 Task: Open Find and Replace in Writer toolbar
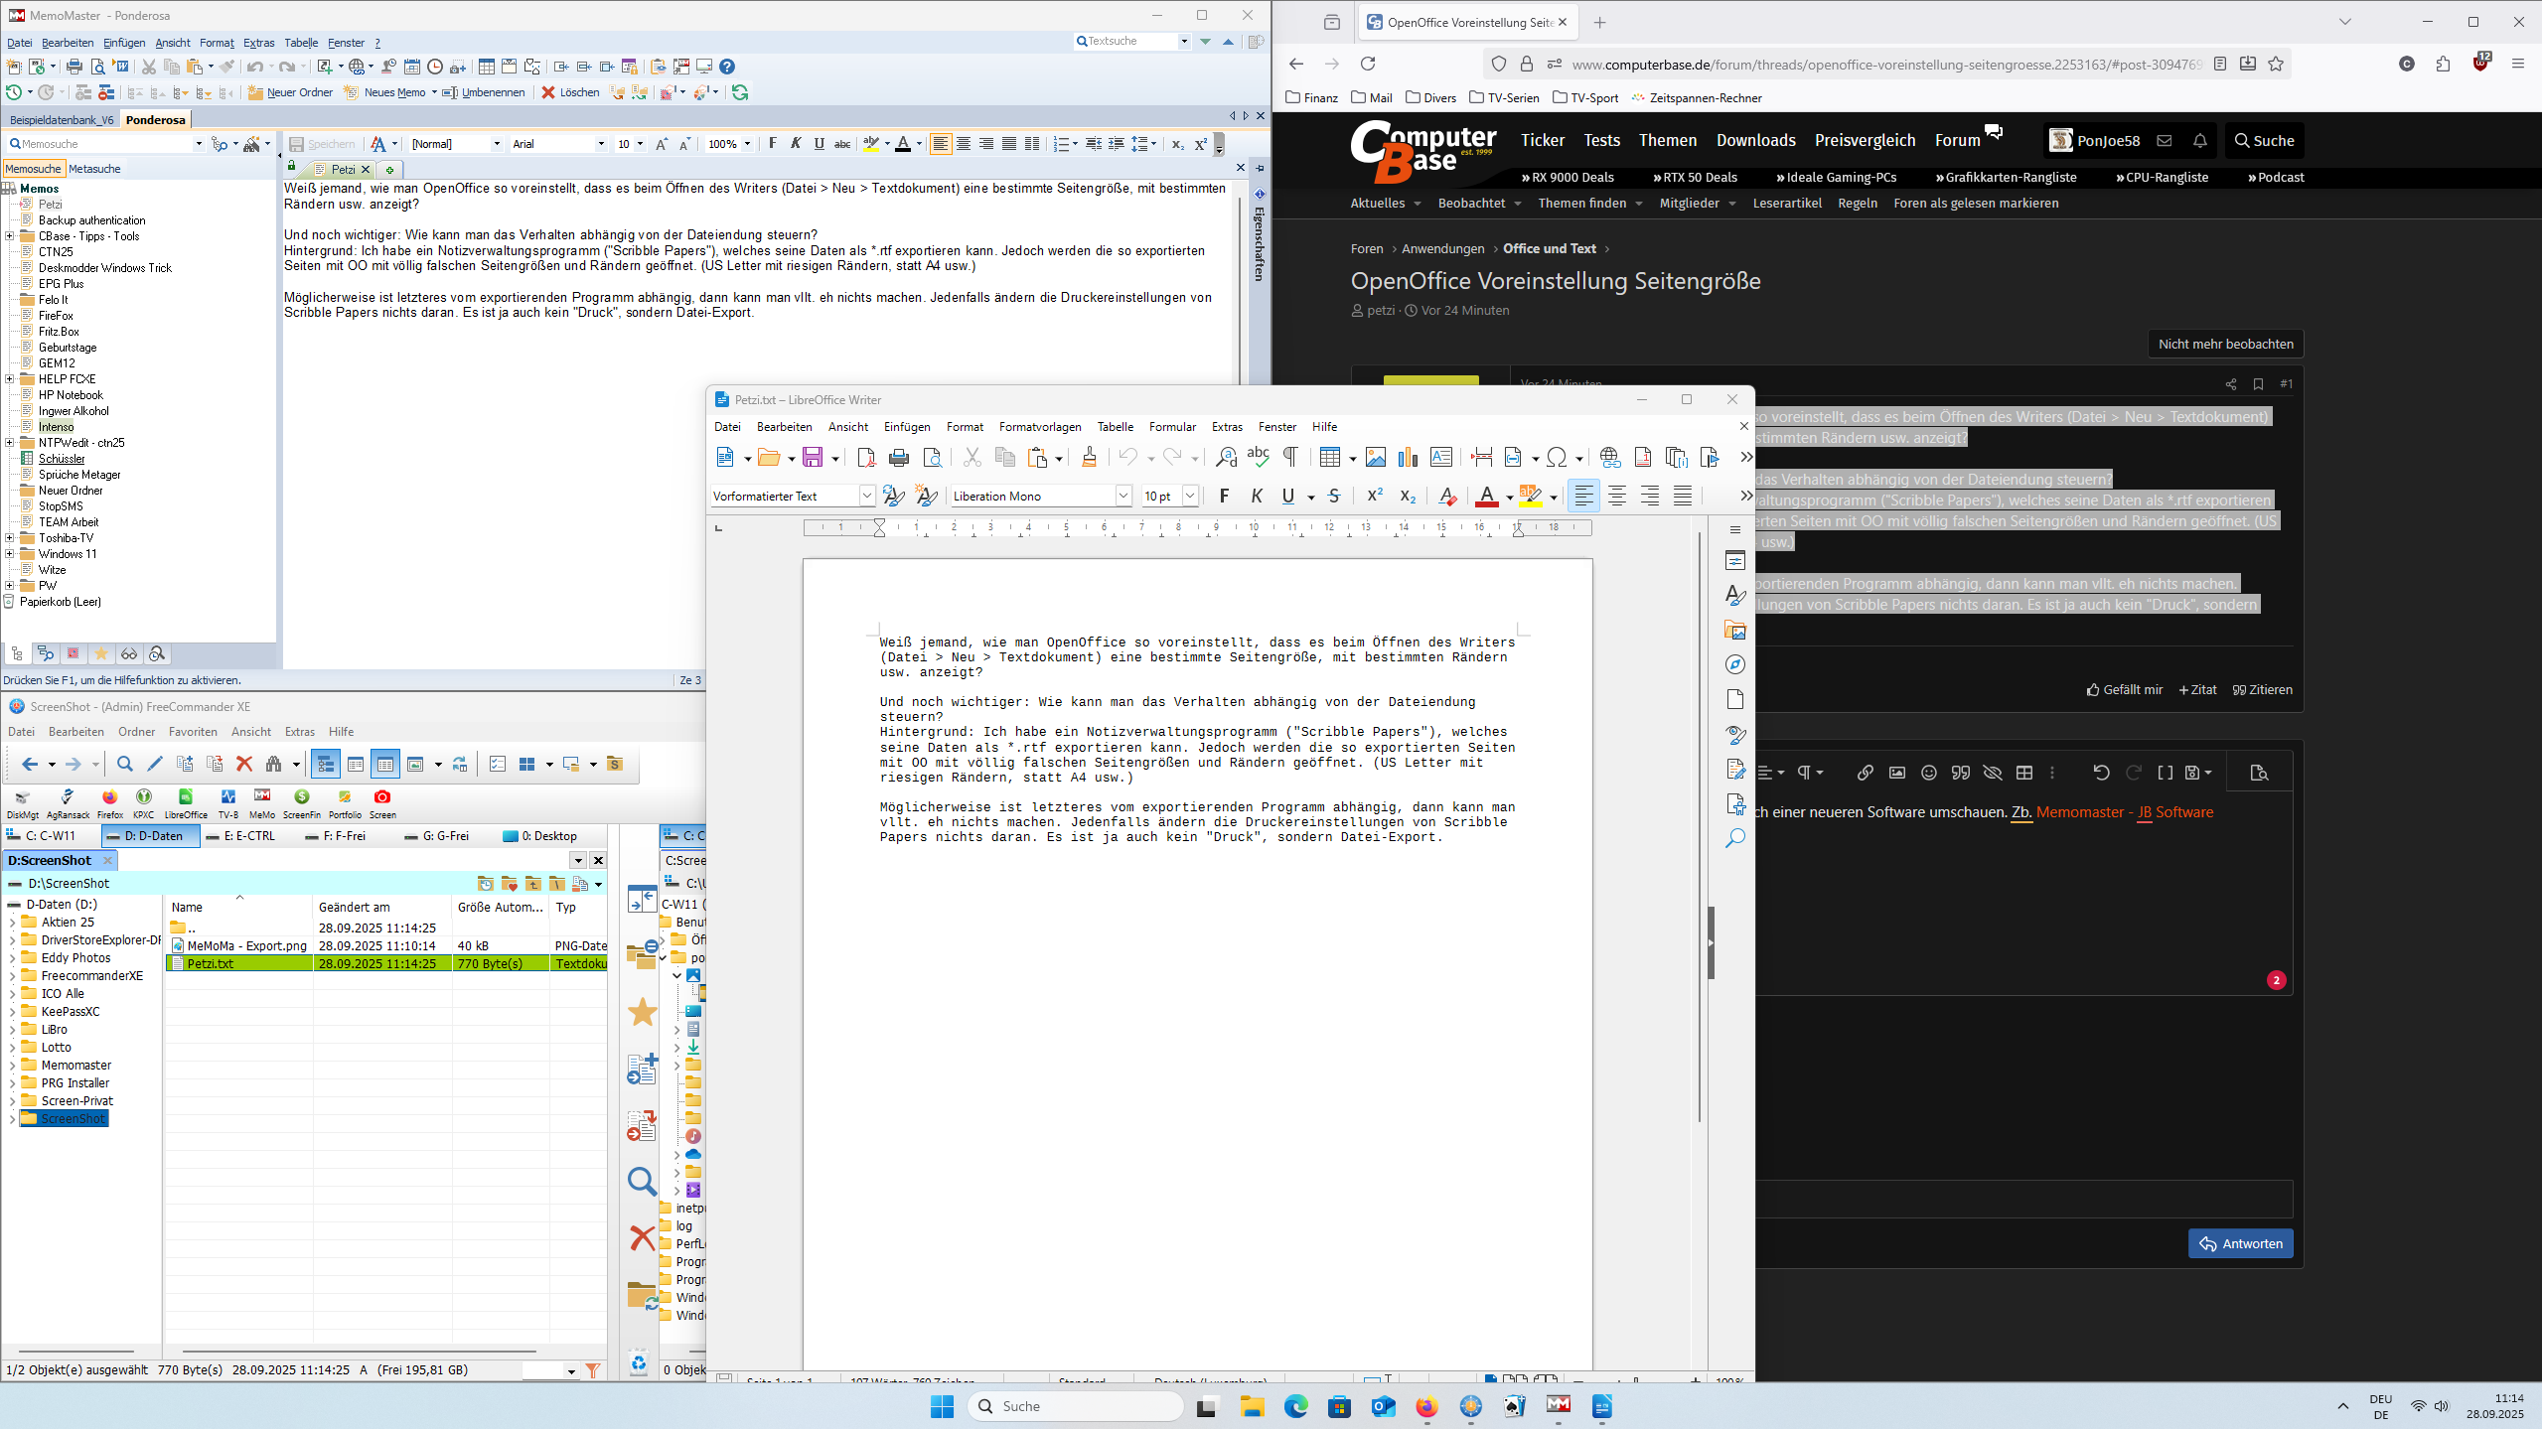tap(1227, 457)
